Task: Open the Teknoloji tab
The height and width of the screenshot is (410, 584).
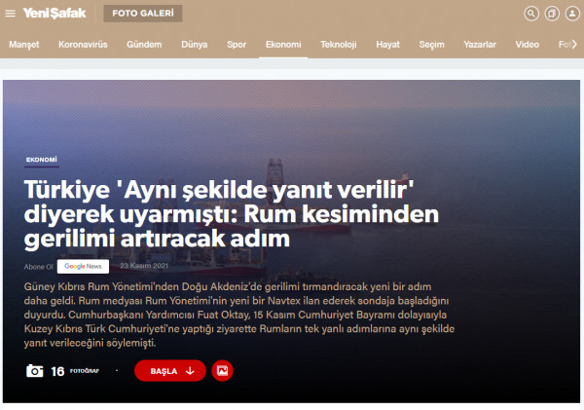Action: (x=339, y=45)
